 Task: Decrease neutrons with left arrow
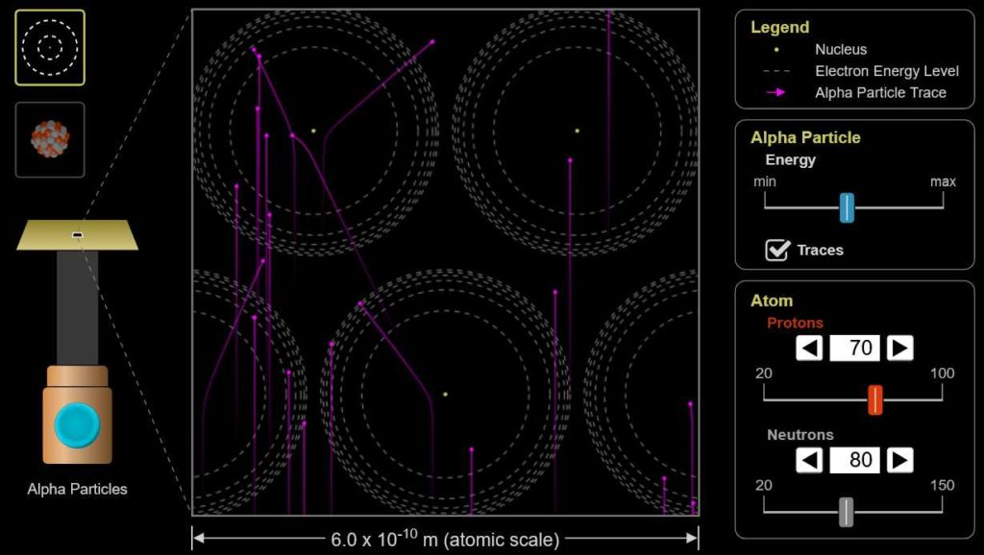[809, 460]
